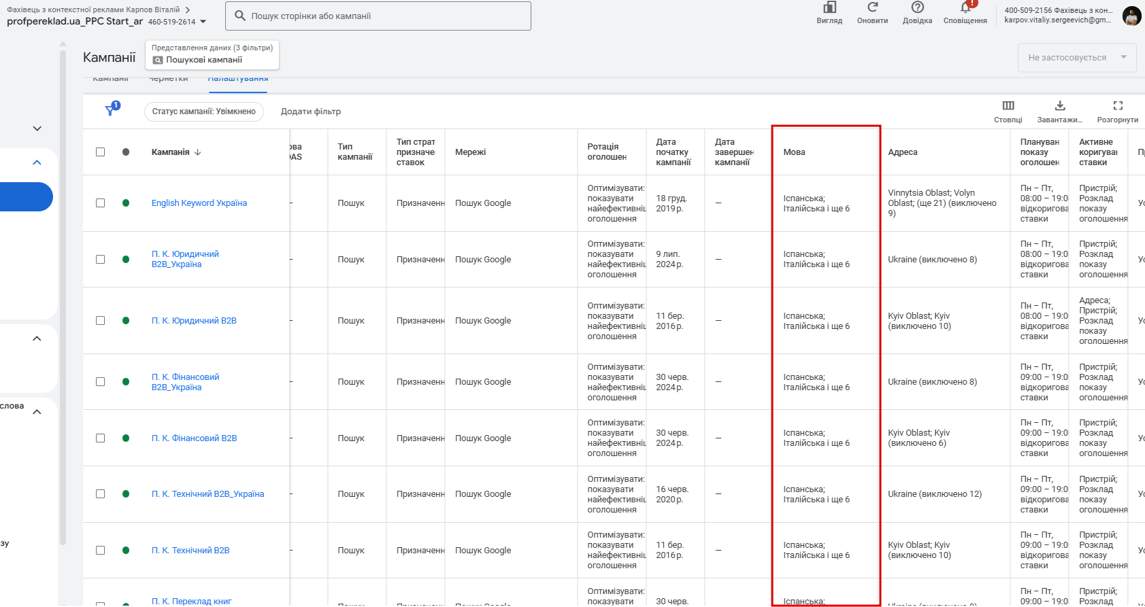Click status dot of П. К. Юридичний B2B
The width and height of the screenshot is (1145, 607).
point(126,320)
